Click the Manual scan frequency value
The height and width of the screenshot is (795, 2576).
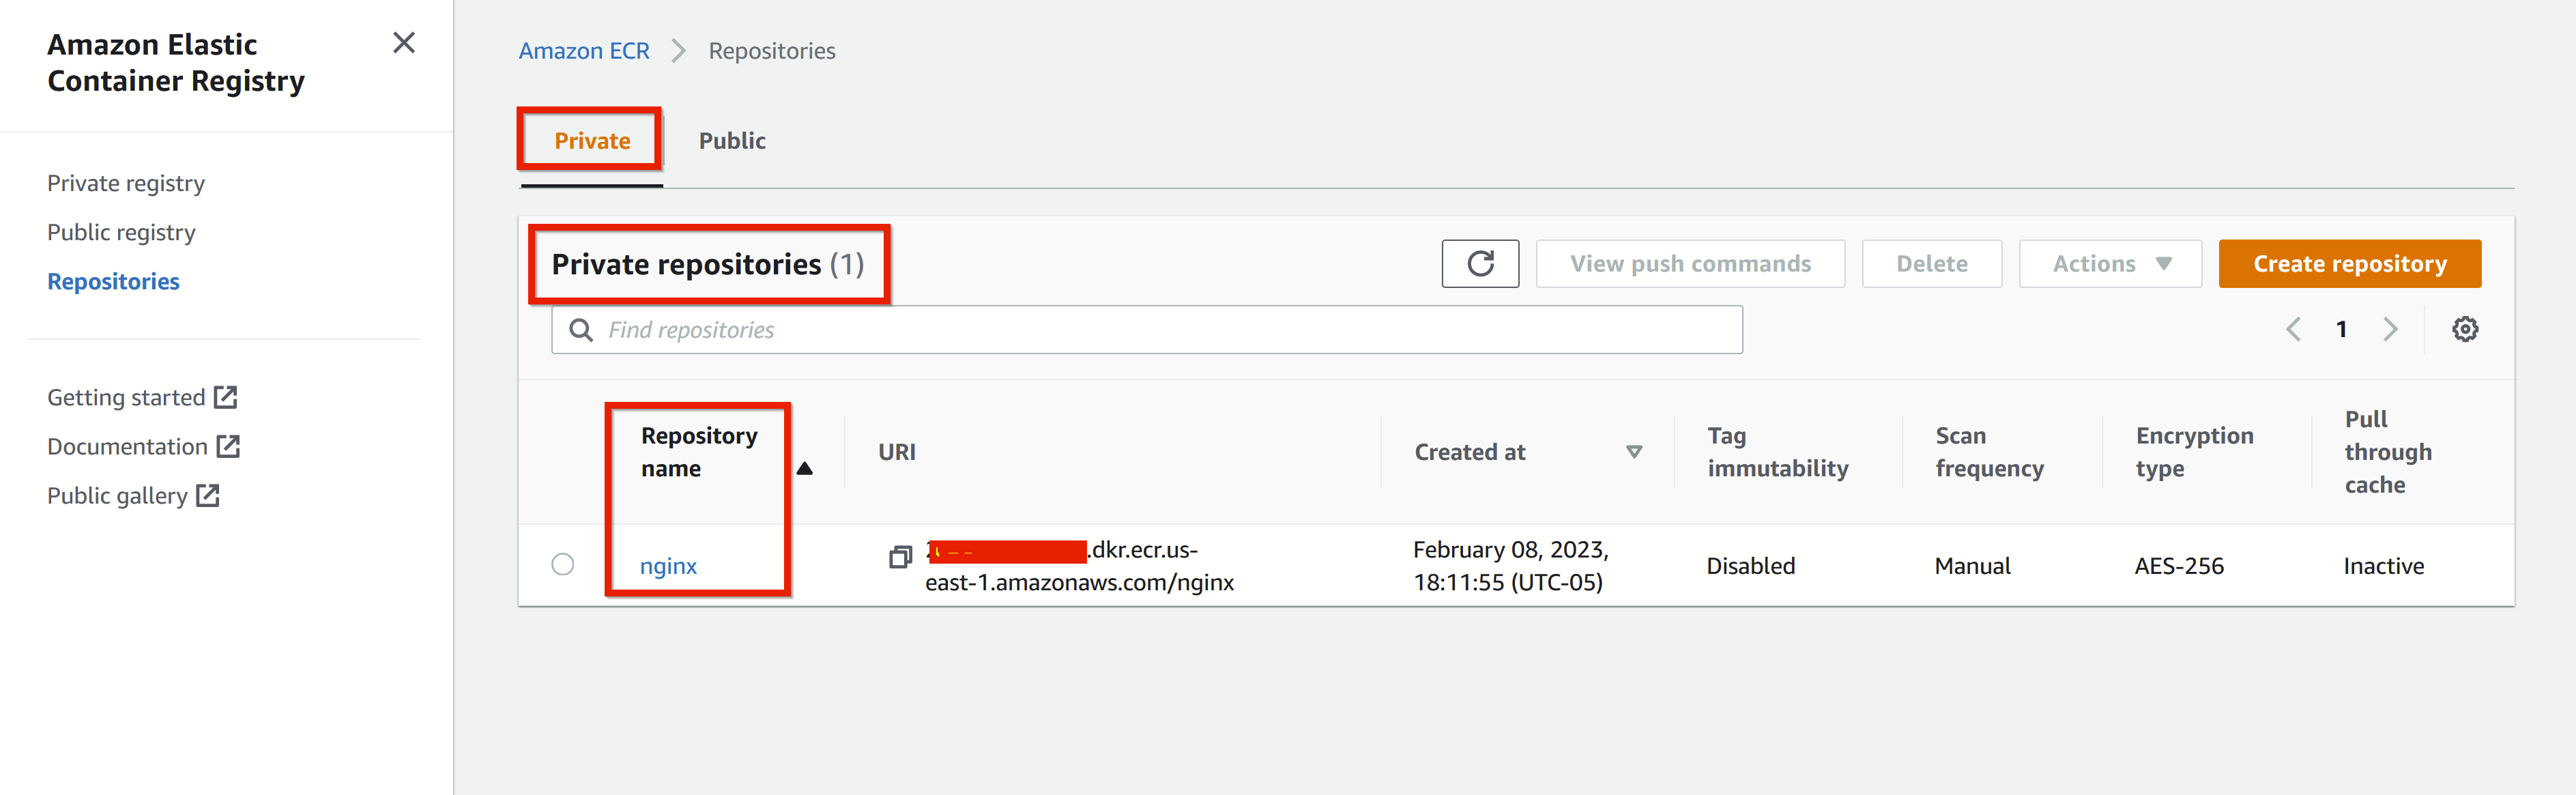pos(1972,566)
